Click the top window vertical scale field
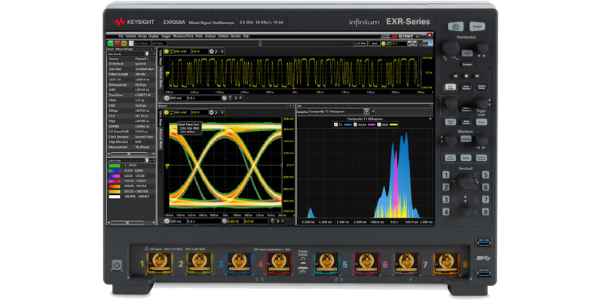This screenshot has height=301, width=603. [x=182, y=51]
